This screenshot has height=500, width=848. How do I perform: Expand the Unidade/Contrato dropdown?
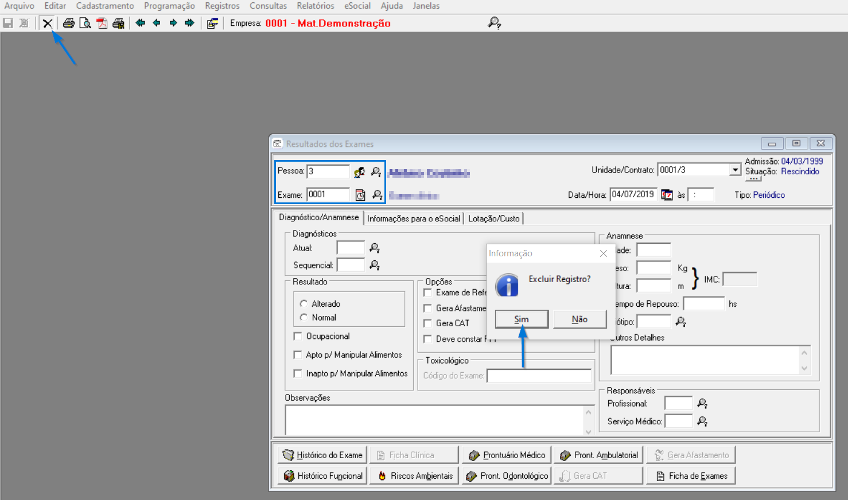735,170
